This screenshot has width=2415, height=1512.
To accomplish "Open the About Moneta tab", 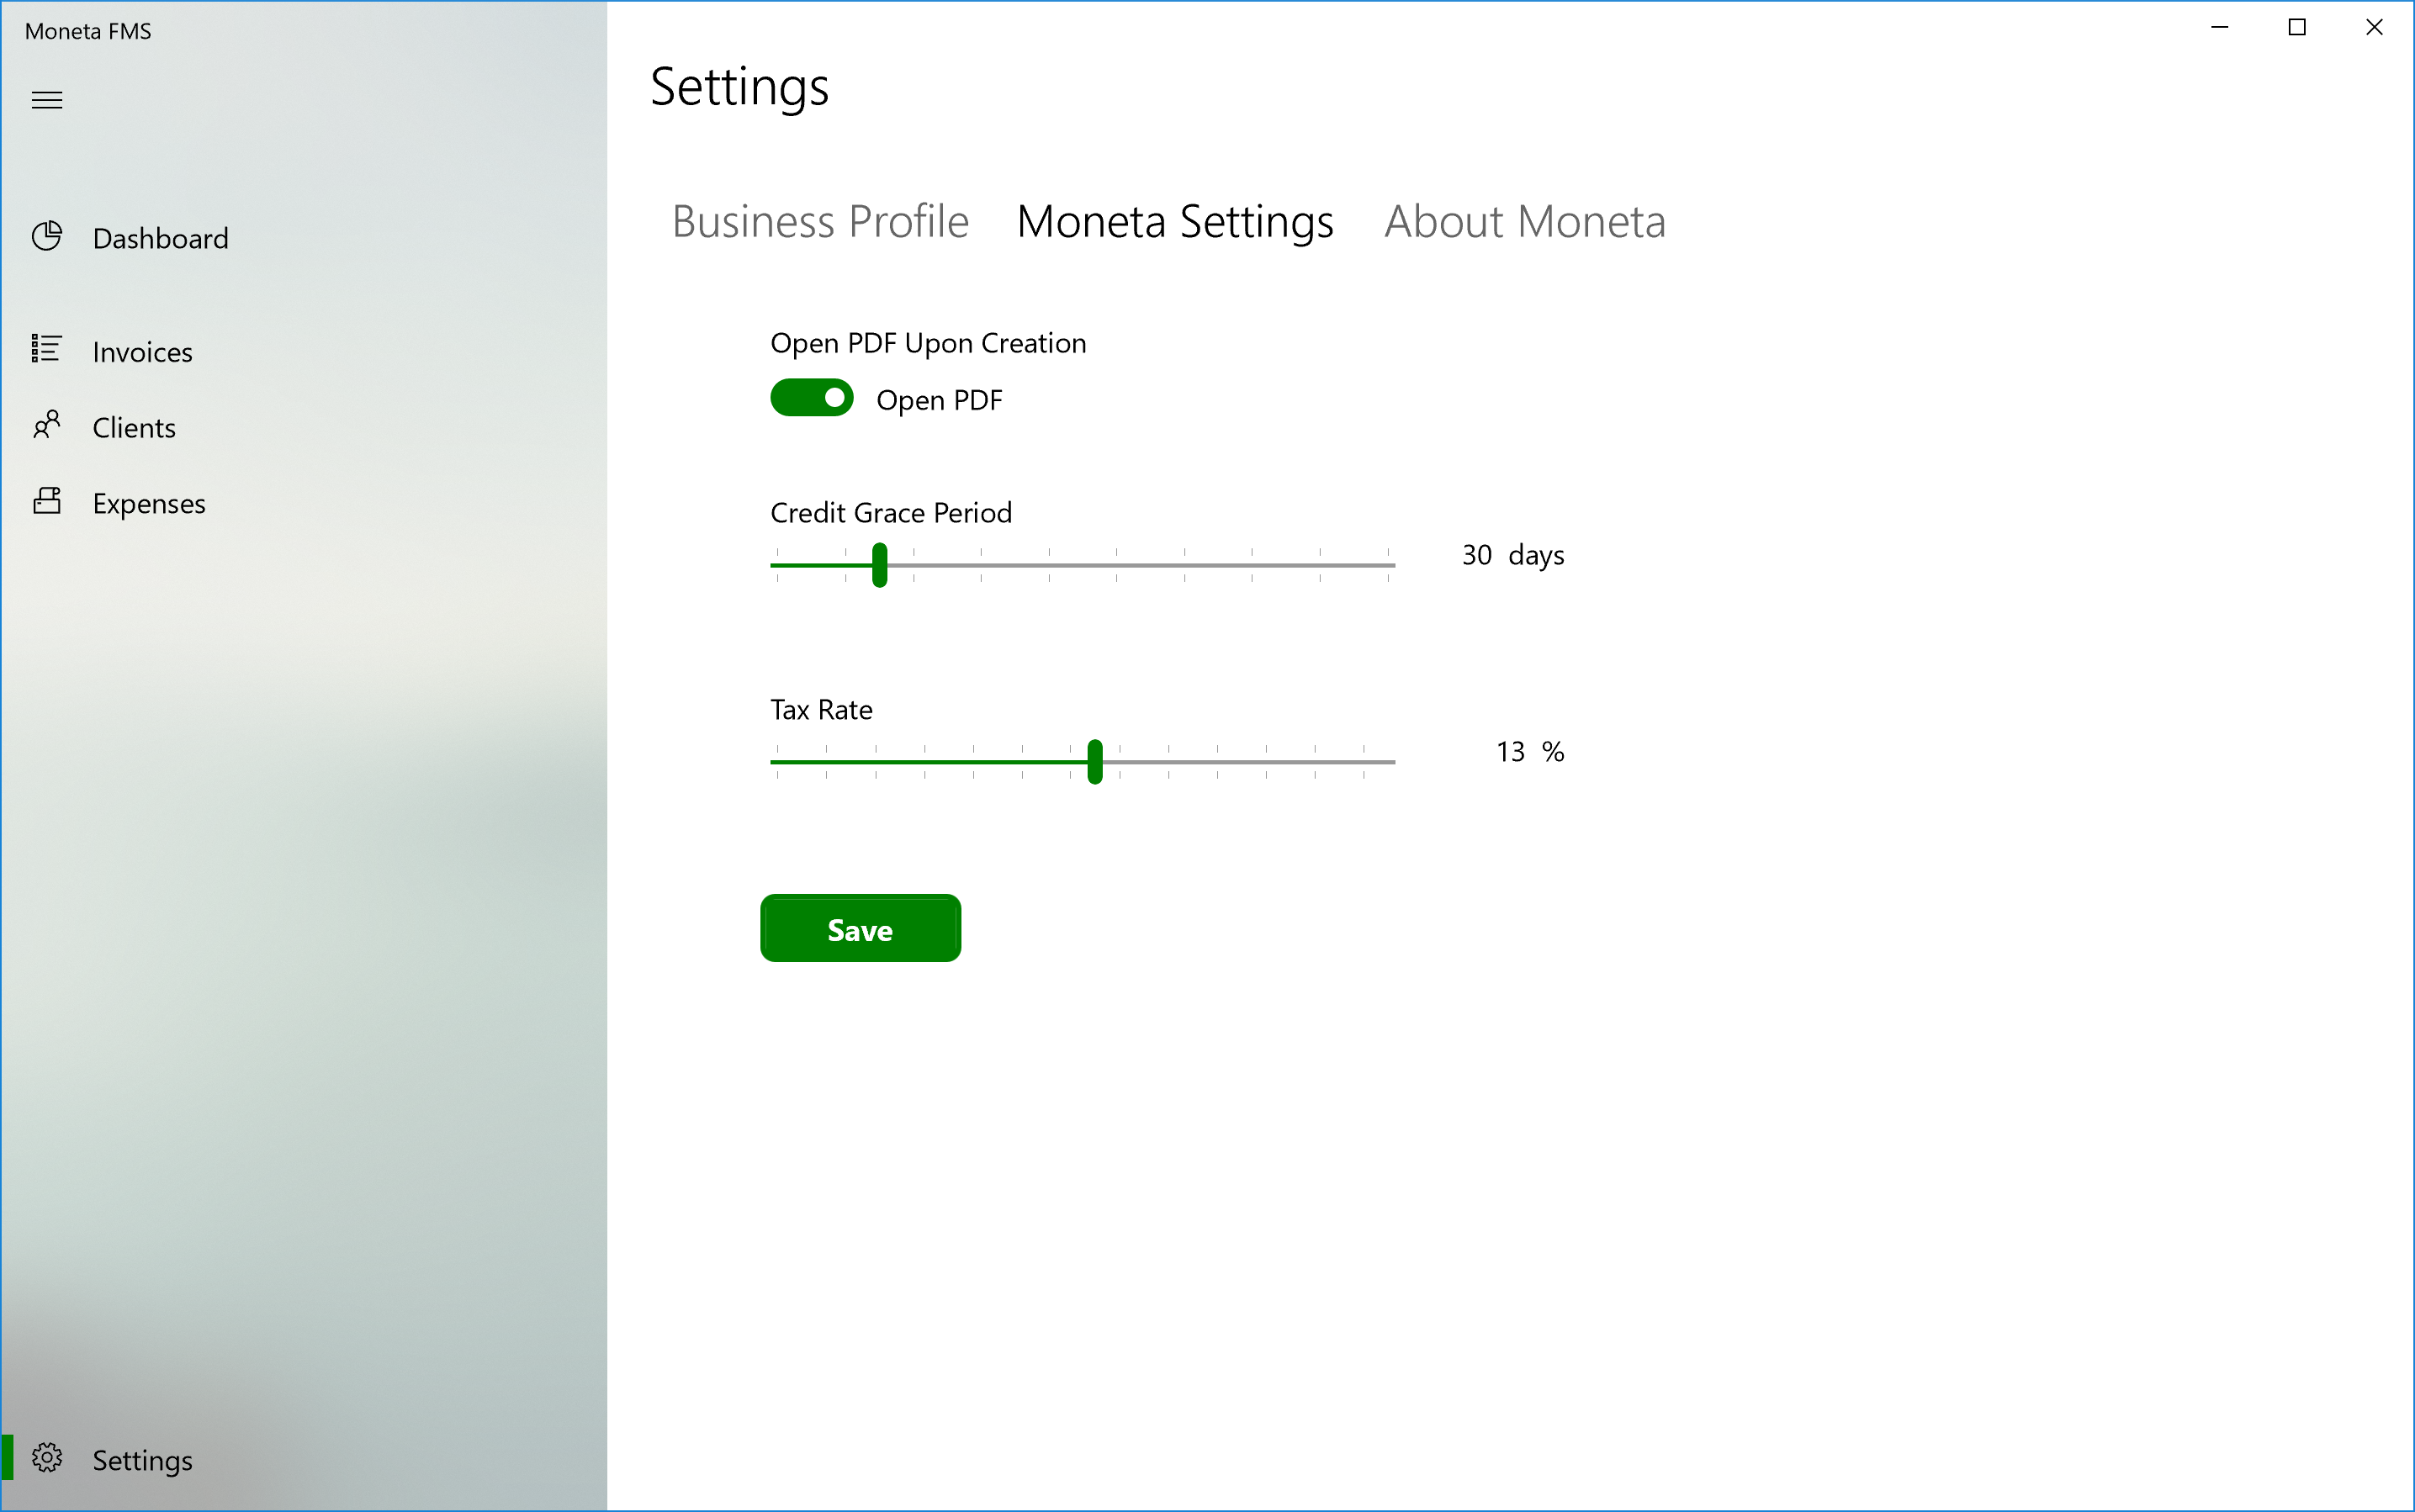I will [x=1524, y=222].
